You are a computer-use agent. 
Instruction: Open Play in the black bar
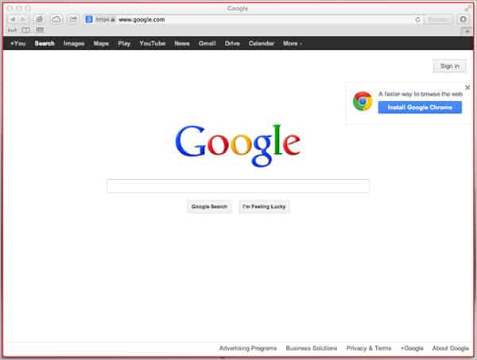124,43
